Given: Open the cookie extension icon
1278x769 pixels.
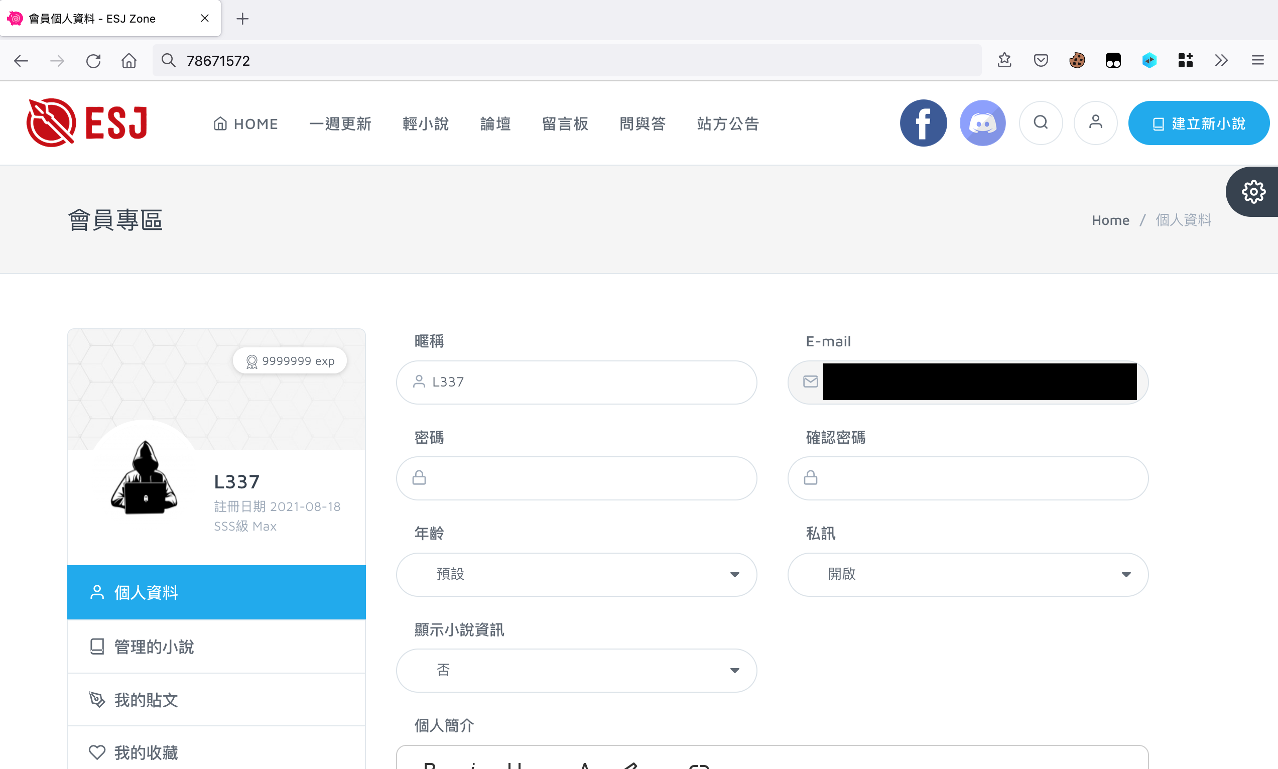Looking at the screenshot, I should (x=1077, y=60).
